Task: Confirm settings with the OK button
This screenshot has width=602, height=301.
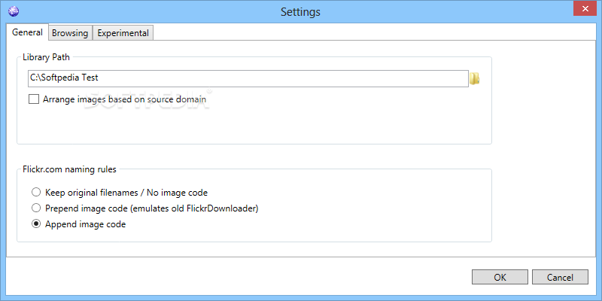Action: pos(500,277)
